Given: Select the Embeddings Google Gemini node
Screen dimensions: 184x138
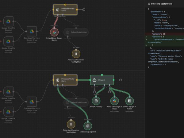Looking at the screenshot, I should click(x=54, y=32).
